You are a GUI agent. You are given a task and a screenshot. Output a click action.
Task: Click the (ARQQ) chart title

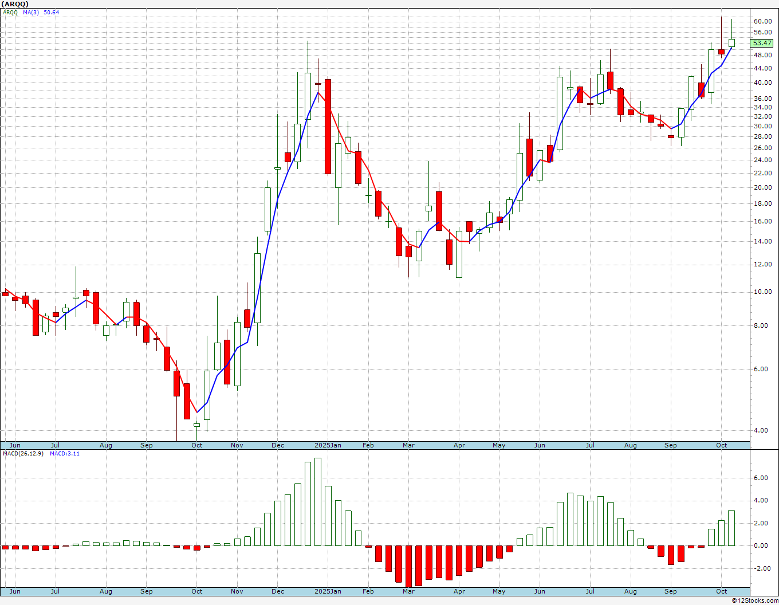(x=14, y=4)
